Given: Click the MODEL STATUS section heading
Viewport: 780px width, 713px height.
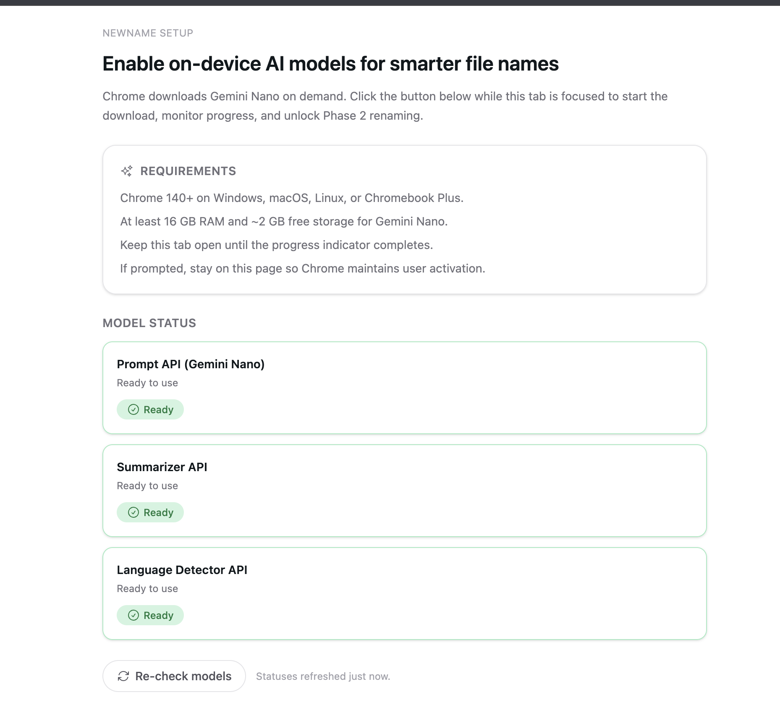Looking at the screenshot, I should pos(149,323).
